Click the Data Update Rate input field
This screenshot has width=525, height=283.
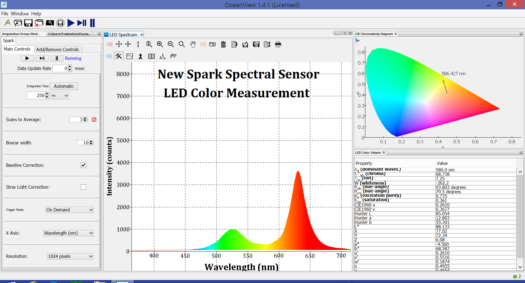tap(60, 68)
